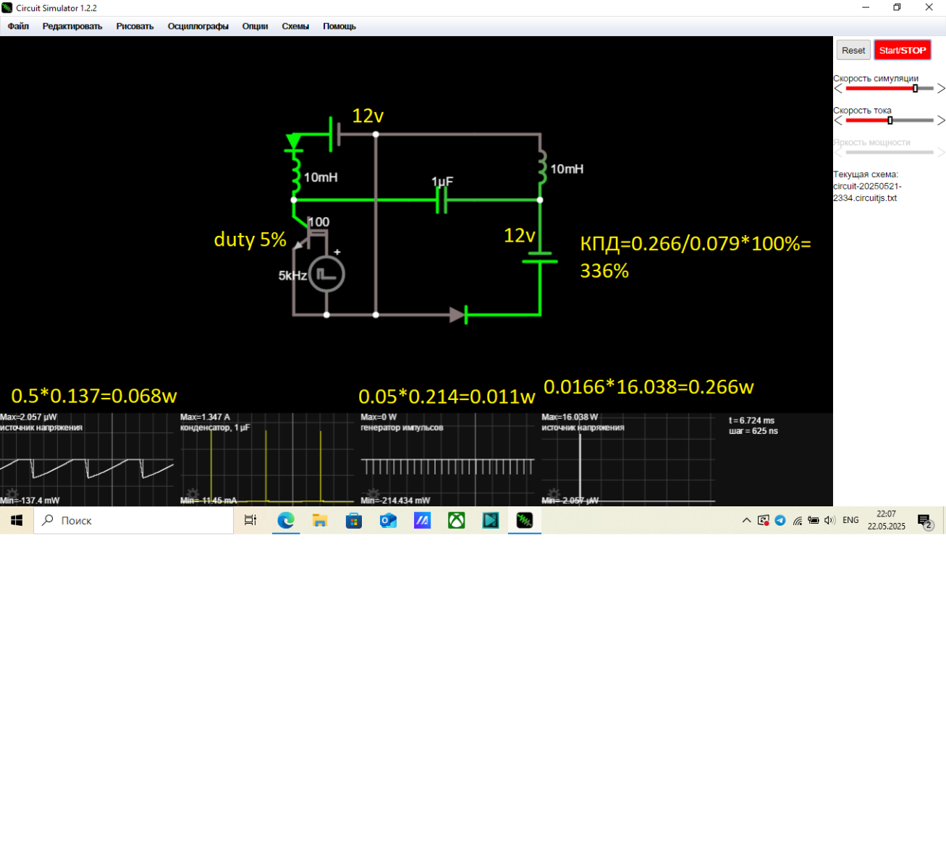The width and height of the screenshot is (946, 868).
Task: Select the 5kHz pulse generator component
Action: (x=326, y=274)
